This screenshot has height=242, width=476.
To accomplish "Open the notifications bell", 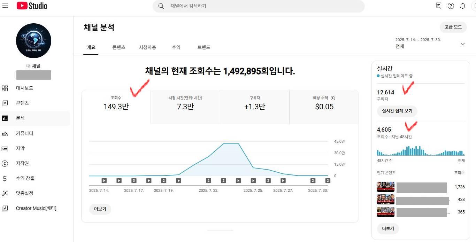I will pos(462,6).
